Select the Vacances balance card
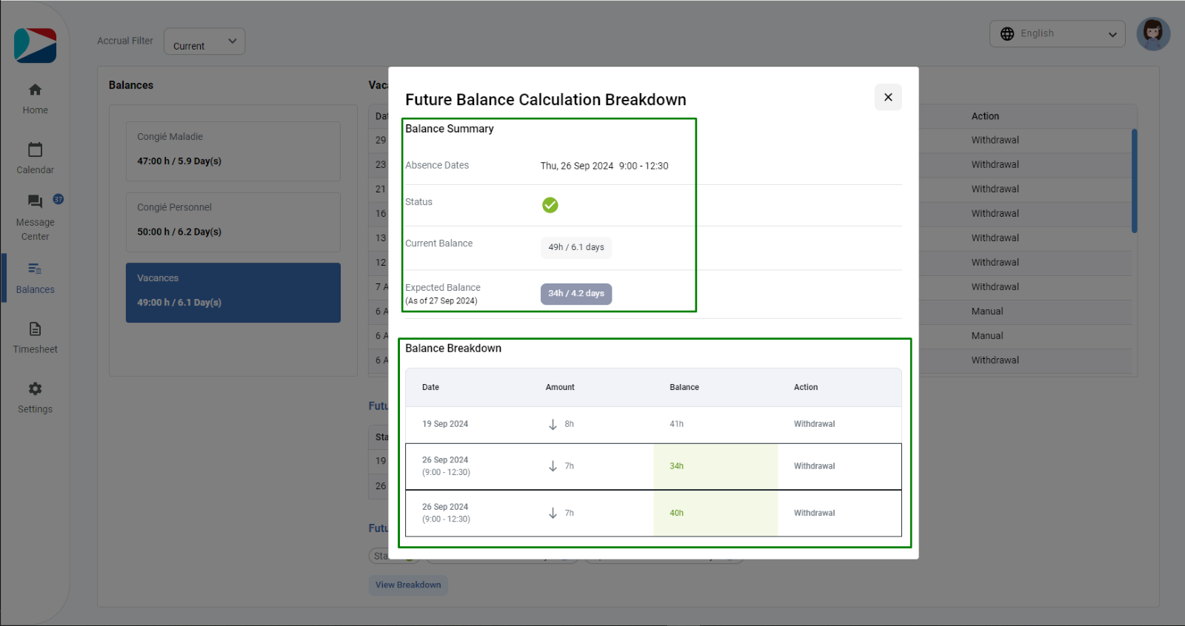 [x=233, y=292]
